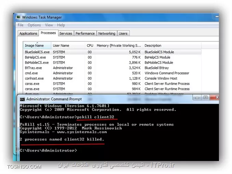Open the File menu in Task Manager

point(21,25)
